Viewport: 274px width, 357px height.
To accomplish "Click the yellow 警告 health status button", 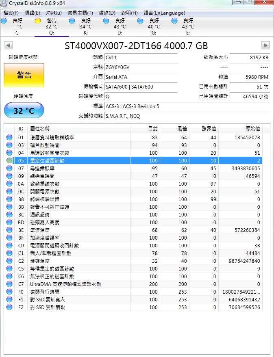I will tap(24, 75).
